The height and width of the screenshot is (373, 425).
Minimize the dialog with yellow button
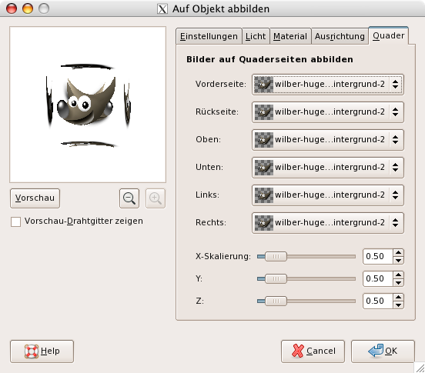point(28,8)
